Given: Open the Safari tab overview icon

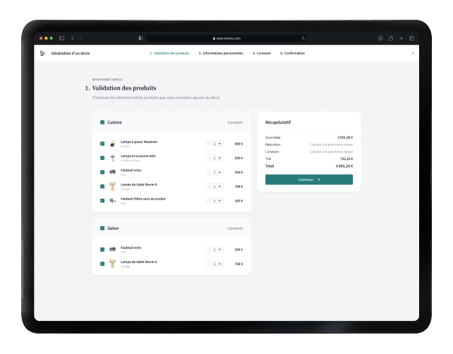Looking at the screenshot, I should pyautogui.click(x=411, y=38).
